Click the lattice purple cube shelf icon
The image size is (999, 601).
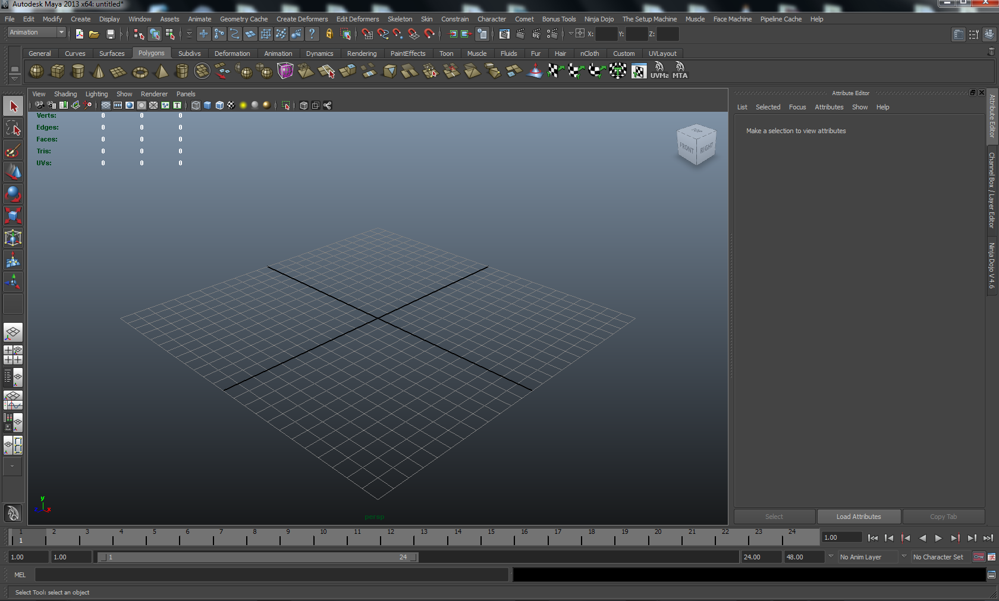pos(285,71)
